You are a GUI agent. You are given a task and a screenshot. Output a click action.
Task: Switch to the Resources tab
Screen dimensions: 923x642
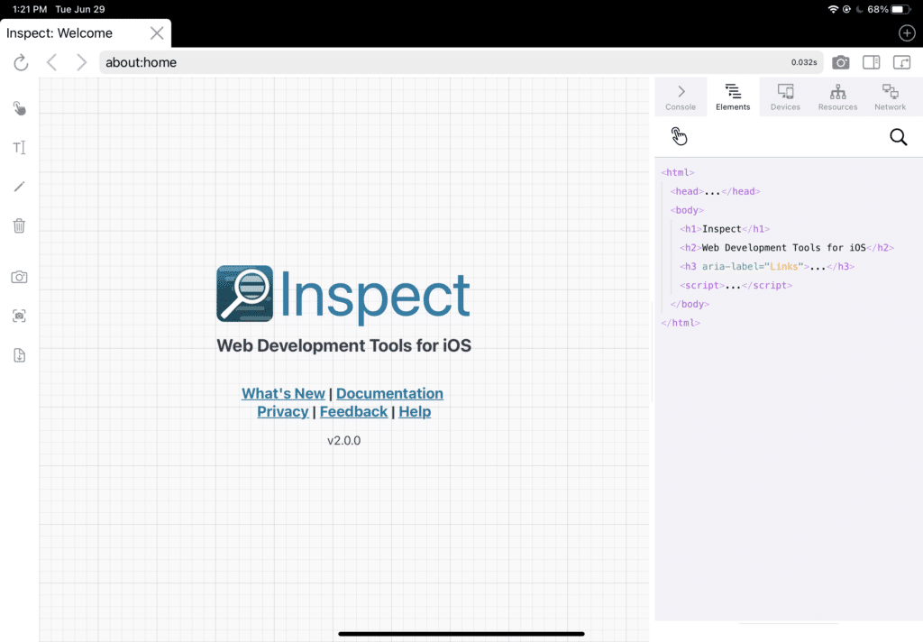[837, 97]
